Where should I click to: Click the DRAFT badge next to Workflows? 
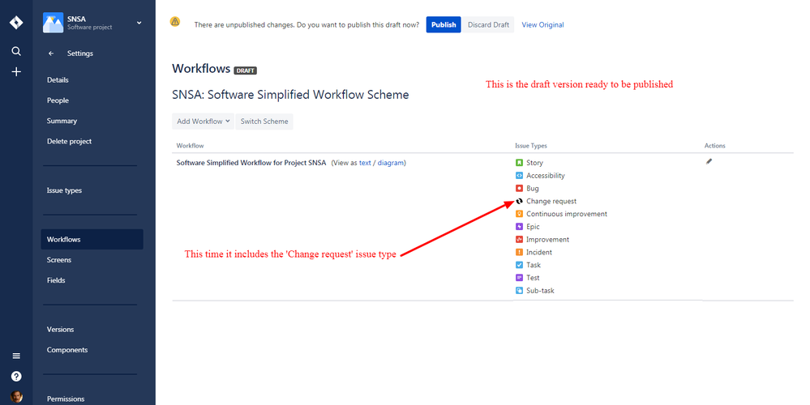tap(246, 70)
